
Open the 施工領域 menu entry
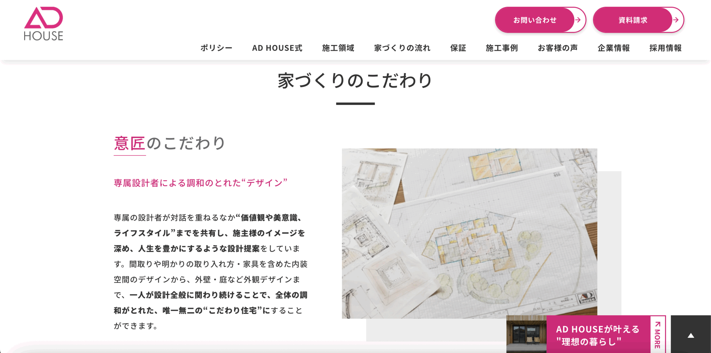338,48
